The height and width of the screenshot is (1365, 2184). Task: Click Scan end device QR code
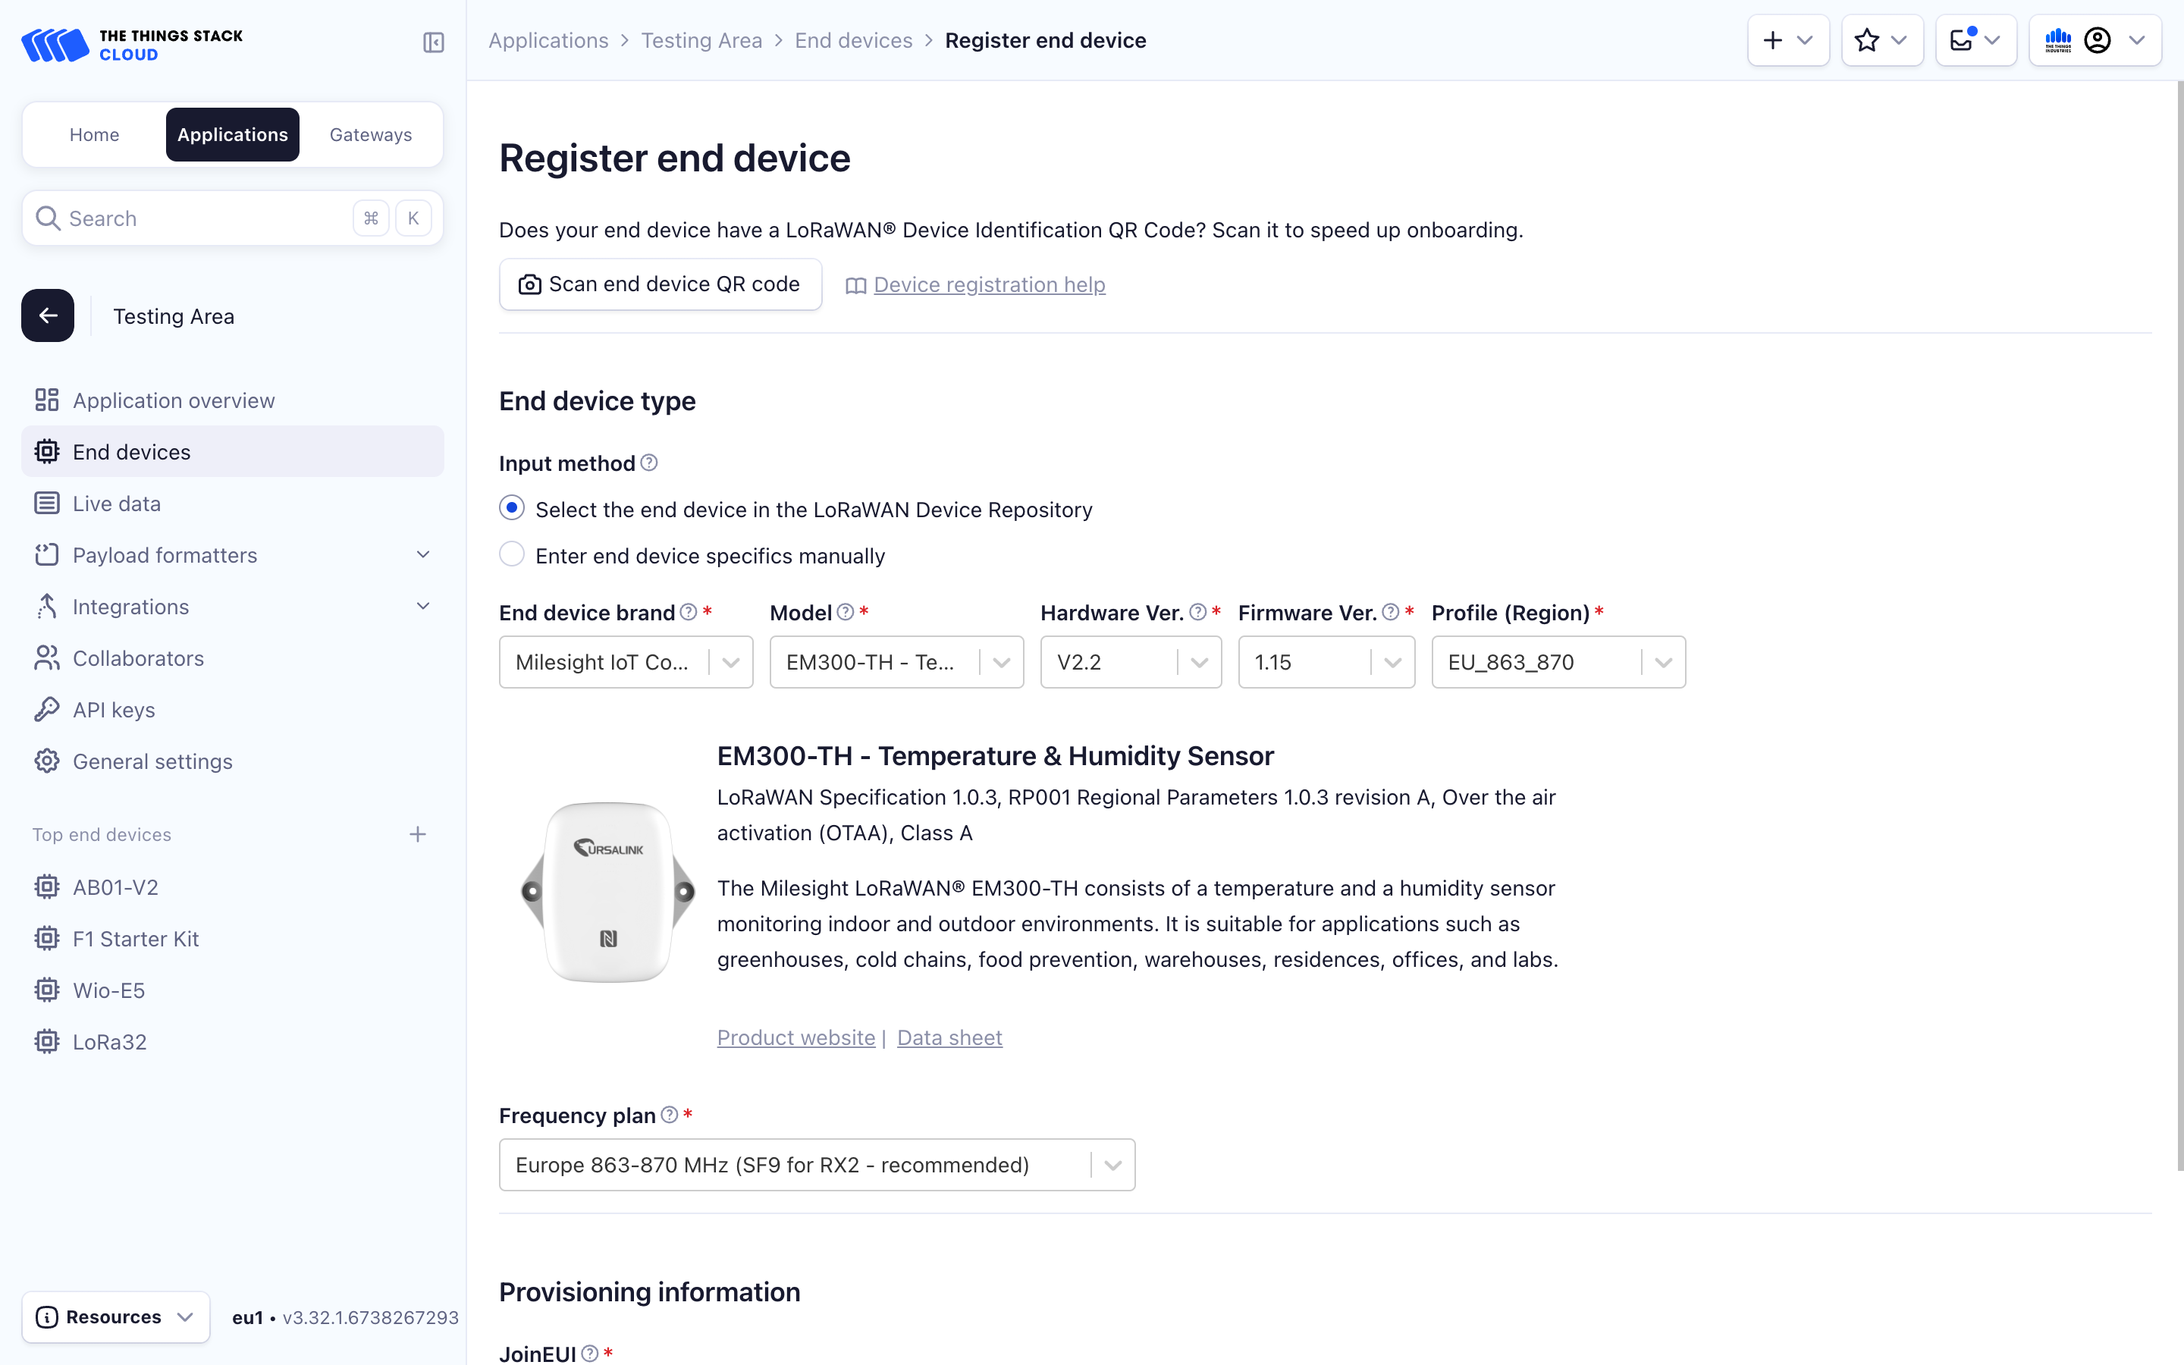(660, 284)
